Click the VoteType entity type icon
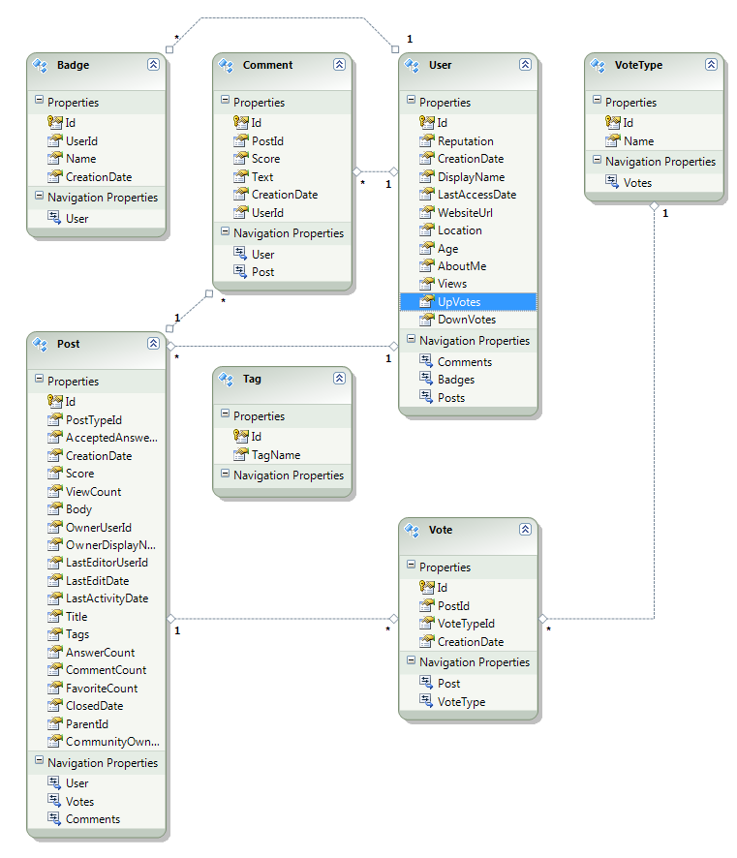 coord(599,66)
